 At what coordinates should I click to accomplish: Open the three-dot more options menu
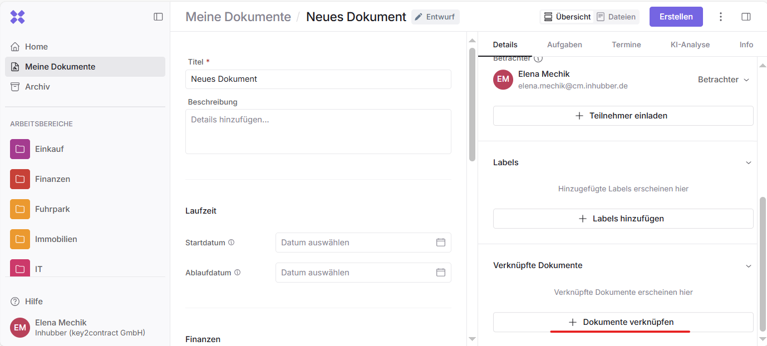(721, 17)
